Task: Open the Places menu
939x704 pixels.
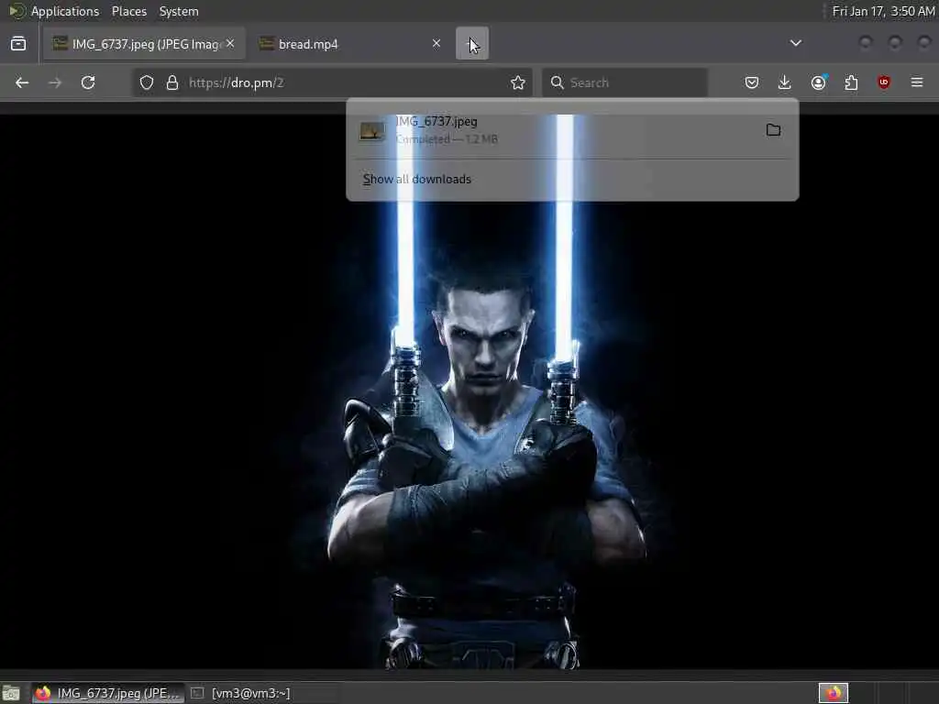Action: (x=129, y=11)
